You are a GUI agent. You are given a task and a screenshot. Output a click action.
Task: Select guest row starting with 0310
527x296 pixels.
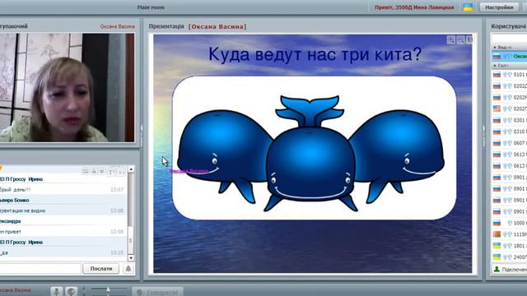pos(509,132)
